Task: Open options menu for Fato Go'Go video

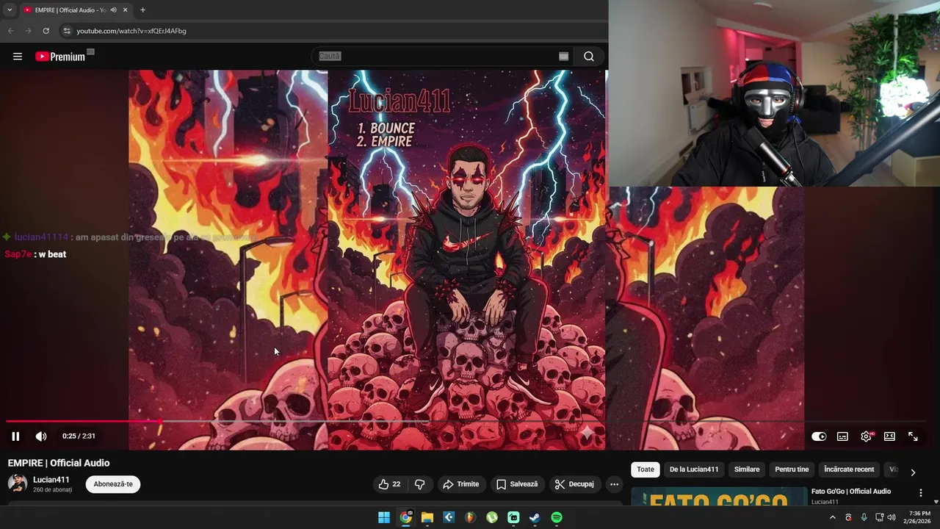Action: pyautogui.click(x=921, y=493)
